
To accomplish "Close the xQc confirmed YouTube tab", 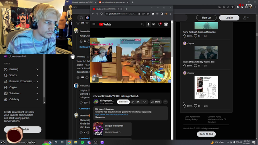I will coord(121,9).
